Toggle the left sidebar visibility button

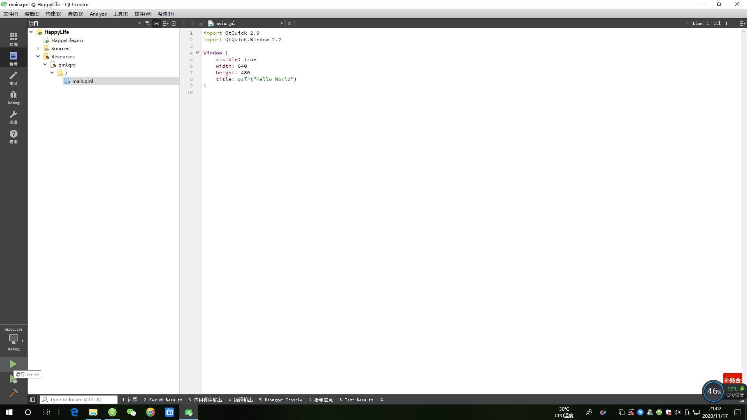pos(33,399)
